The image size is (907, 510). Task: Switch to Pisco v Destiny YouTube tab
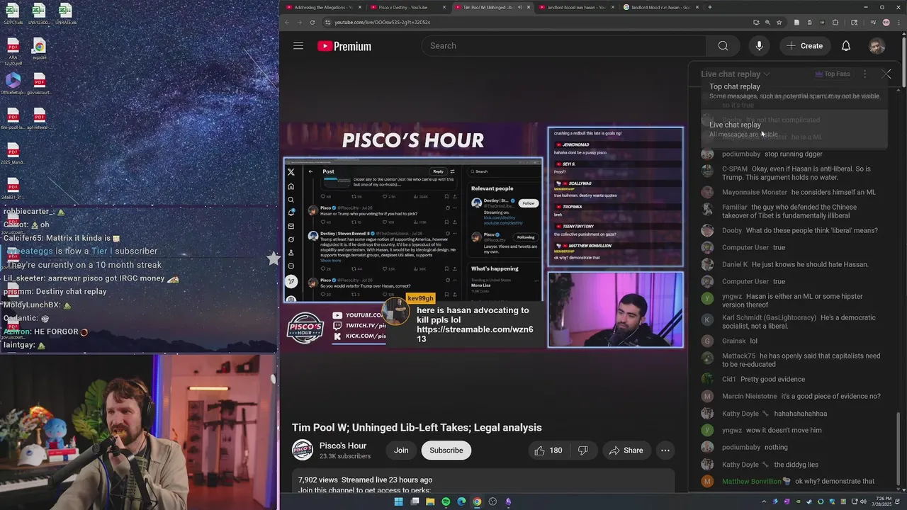[408, 7]
